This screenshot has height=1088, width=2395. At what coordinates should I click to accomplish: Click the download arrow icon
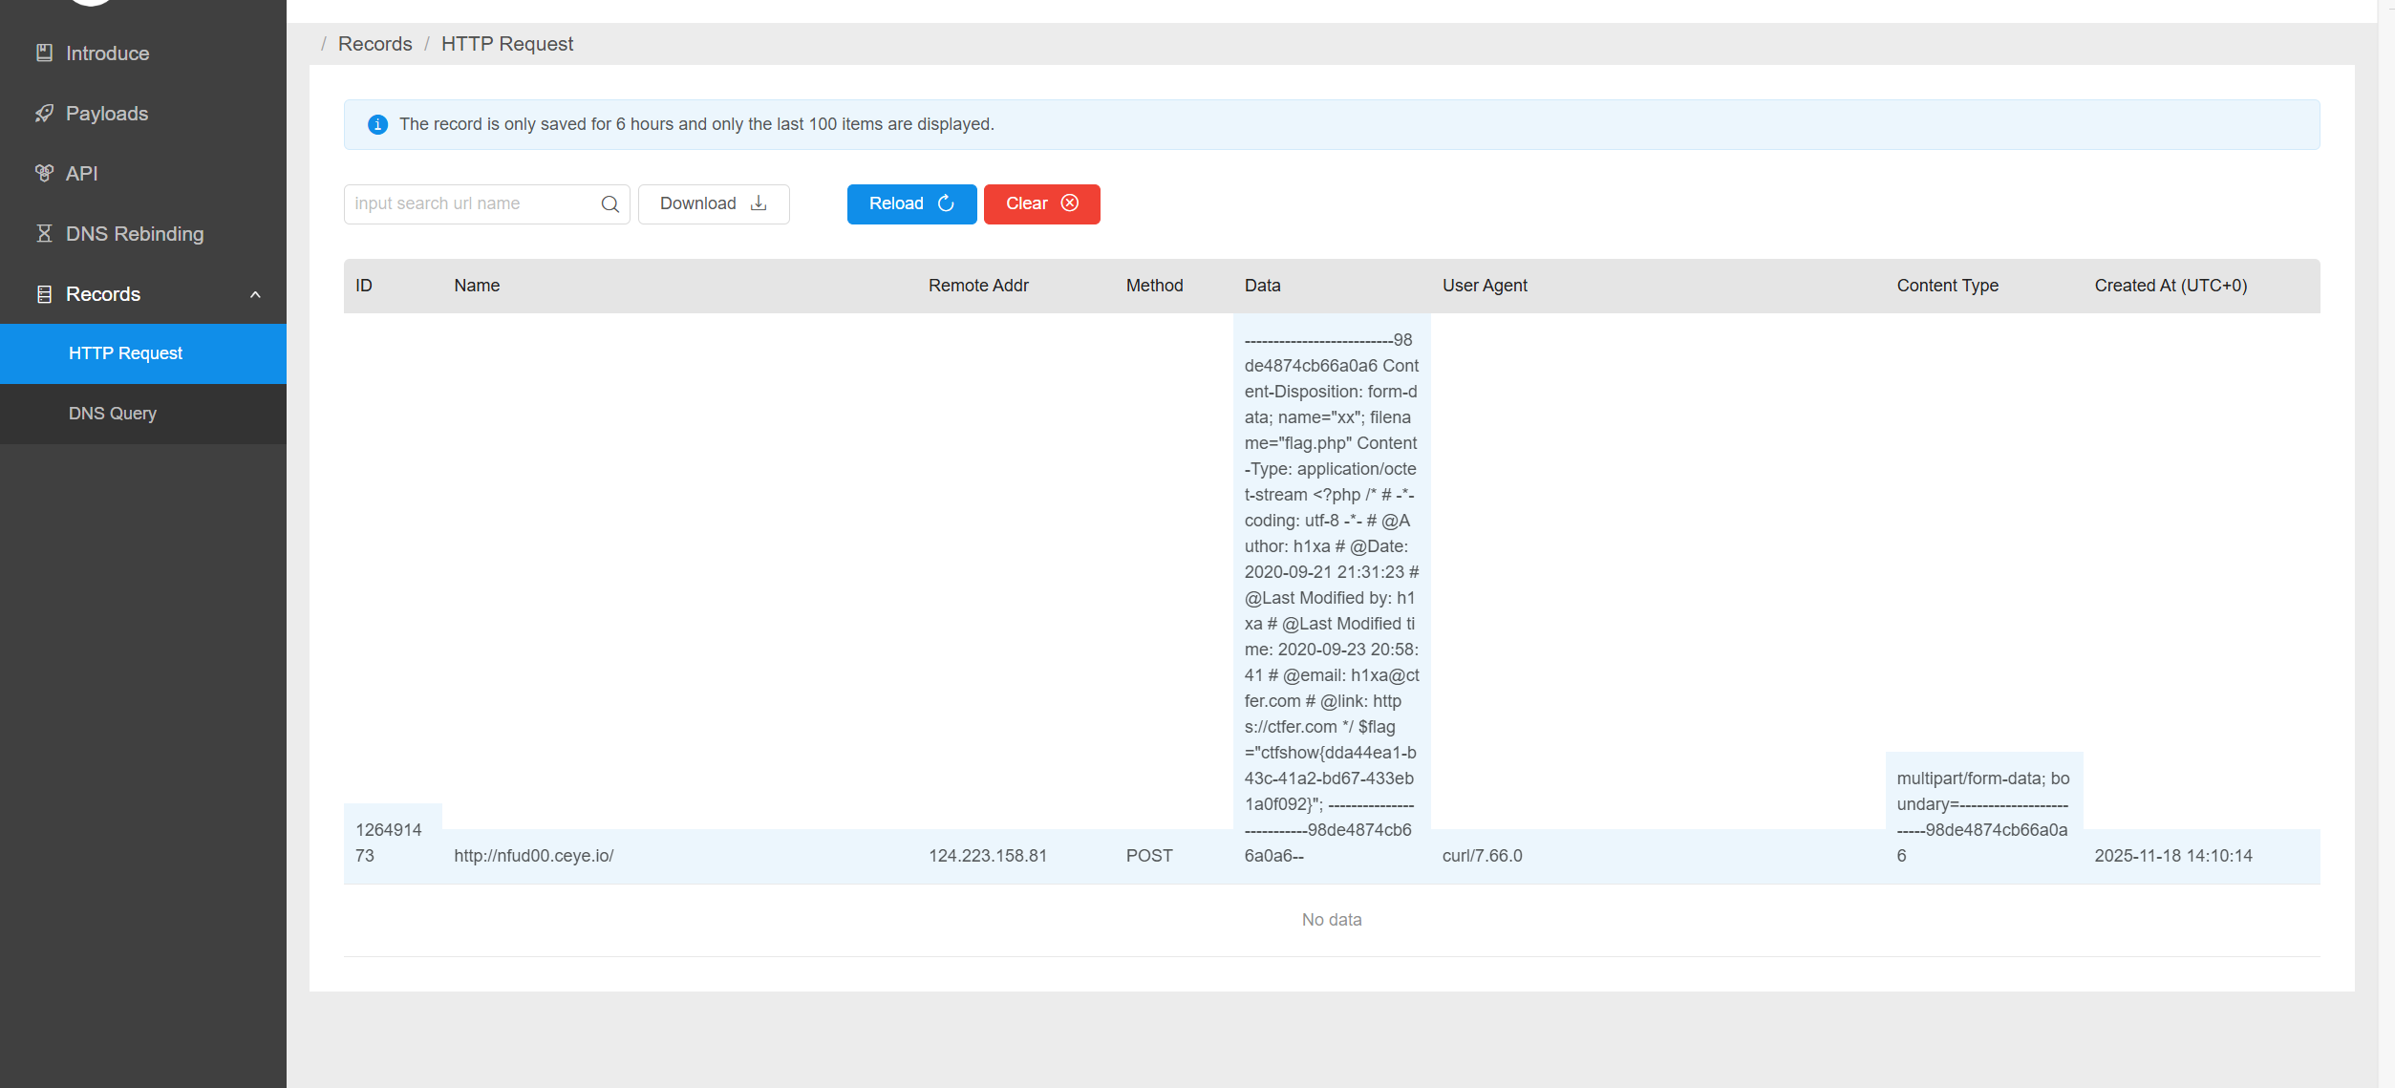[x=759, y=203]
